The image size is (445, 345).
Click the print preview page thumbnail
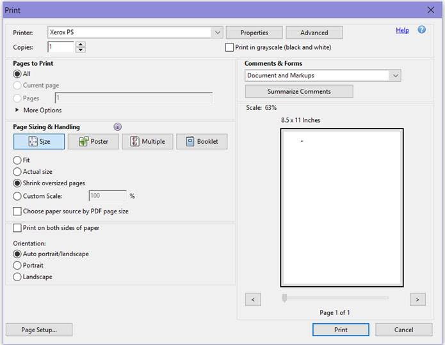tap(342, 208)
